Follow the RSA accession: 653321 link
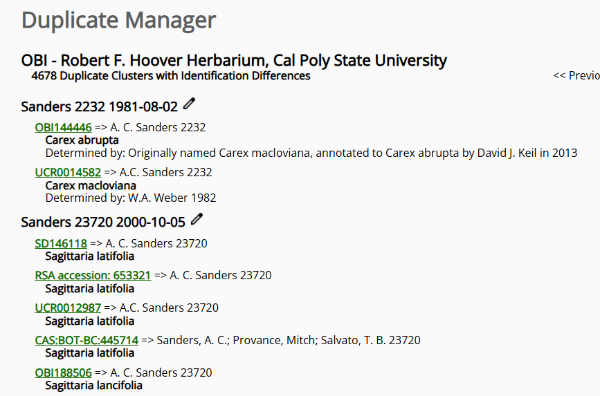The width and height of the screenshot is (600, 396). pos(93,275)
